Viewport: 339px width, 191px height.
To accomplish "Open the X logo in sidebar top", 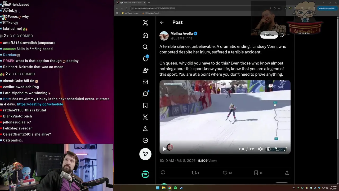I will (145, 23).
